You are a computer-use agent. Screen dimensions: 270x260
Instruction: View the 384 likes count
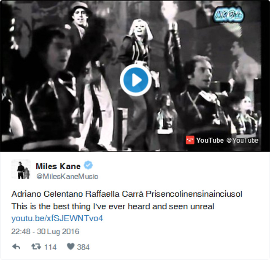point(83,247)
